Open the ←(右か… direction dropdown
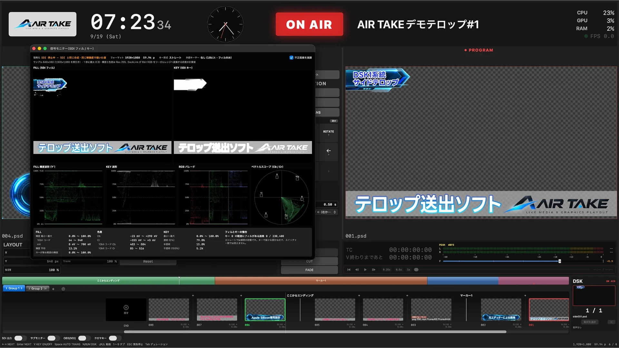The height and width of the screenshot is (348, 619). (x=326, y=212)
